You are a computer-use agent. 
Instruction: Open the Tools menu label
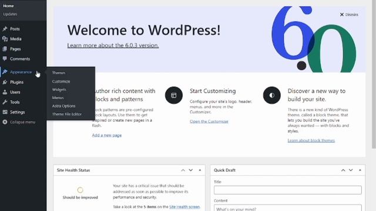[x=15, y=102]
